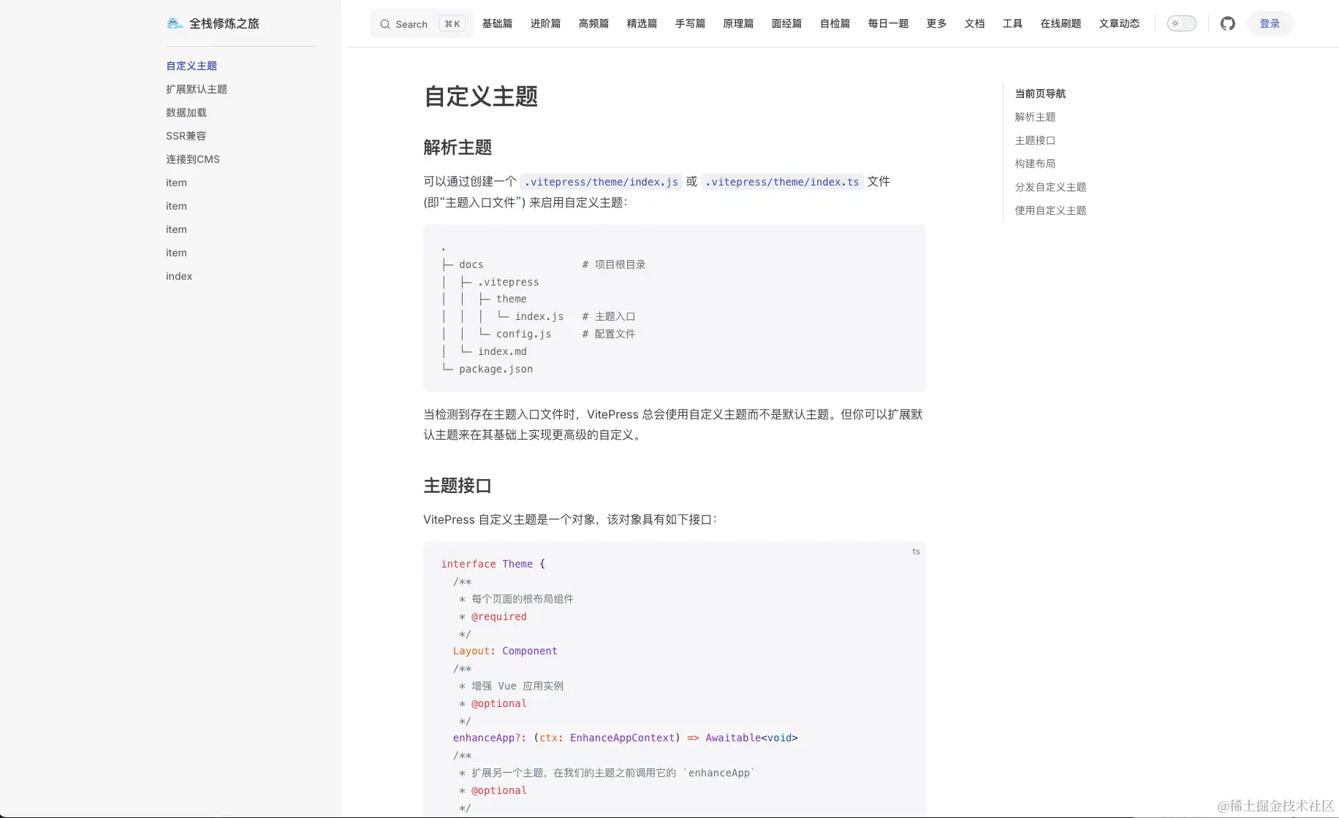Click 'interface Theme {' code line
Image resolution: width=1339 pixels, height=818 pixels.
pos(493,564)
